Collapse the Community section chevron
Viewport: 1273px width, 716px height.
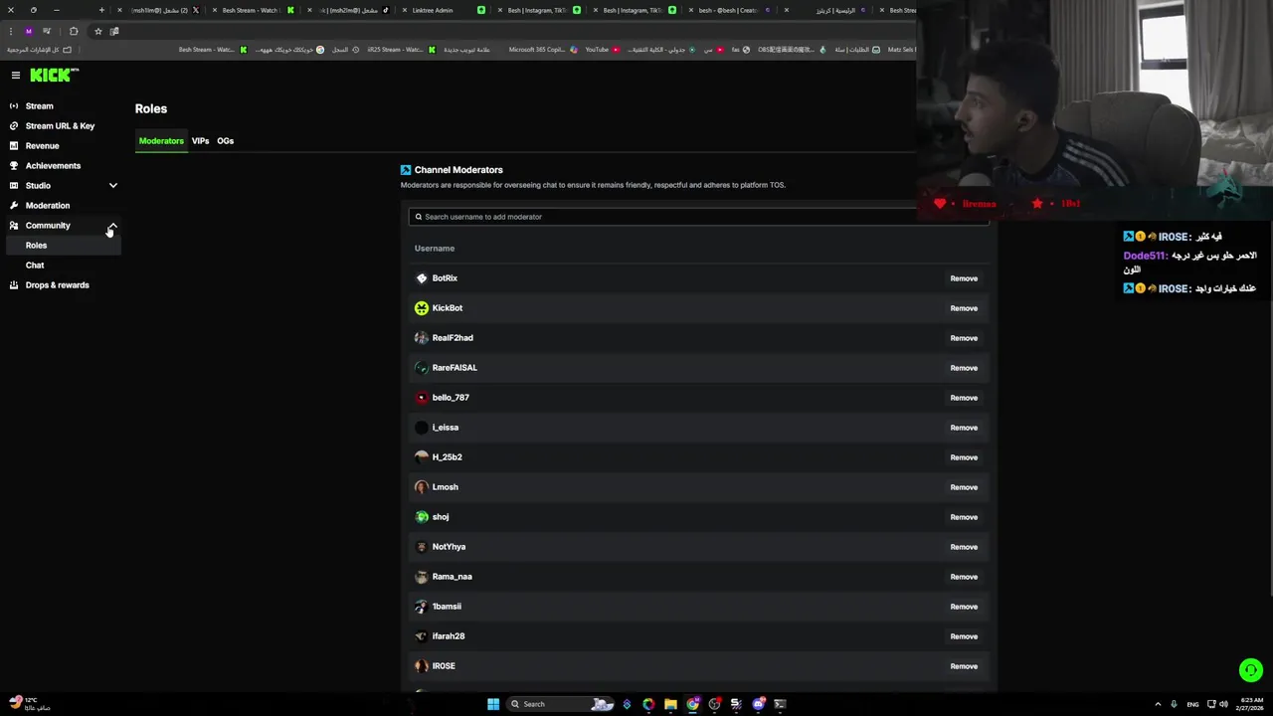[113, 226]
